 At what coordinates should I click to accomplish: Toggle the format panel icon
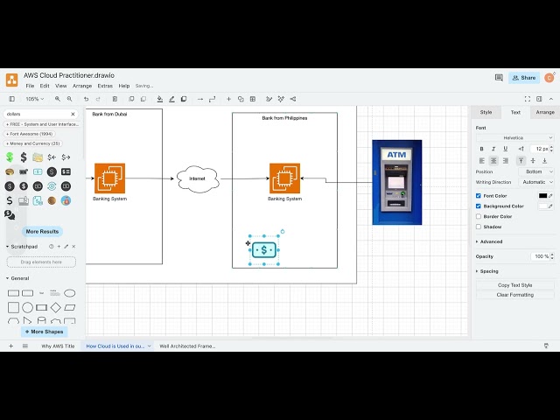(x=539, y=99)
